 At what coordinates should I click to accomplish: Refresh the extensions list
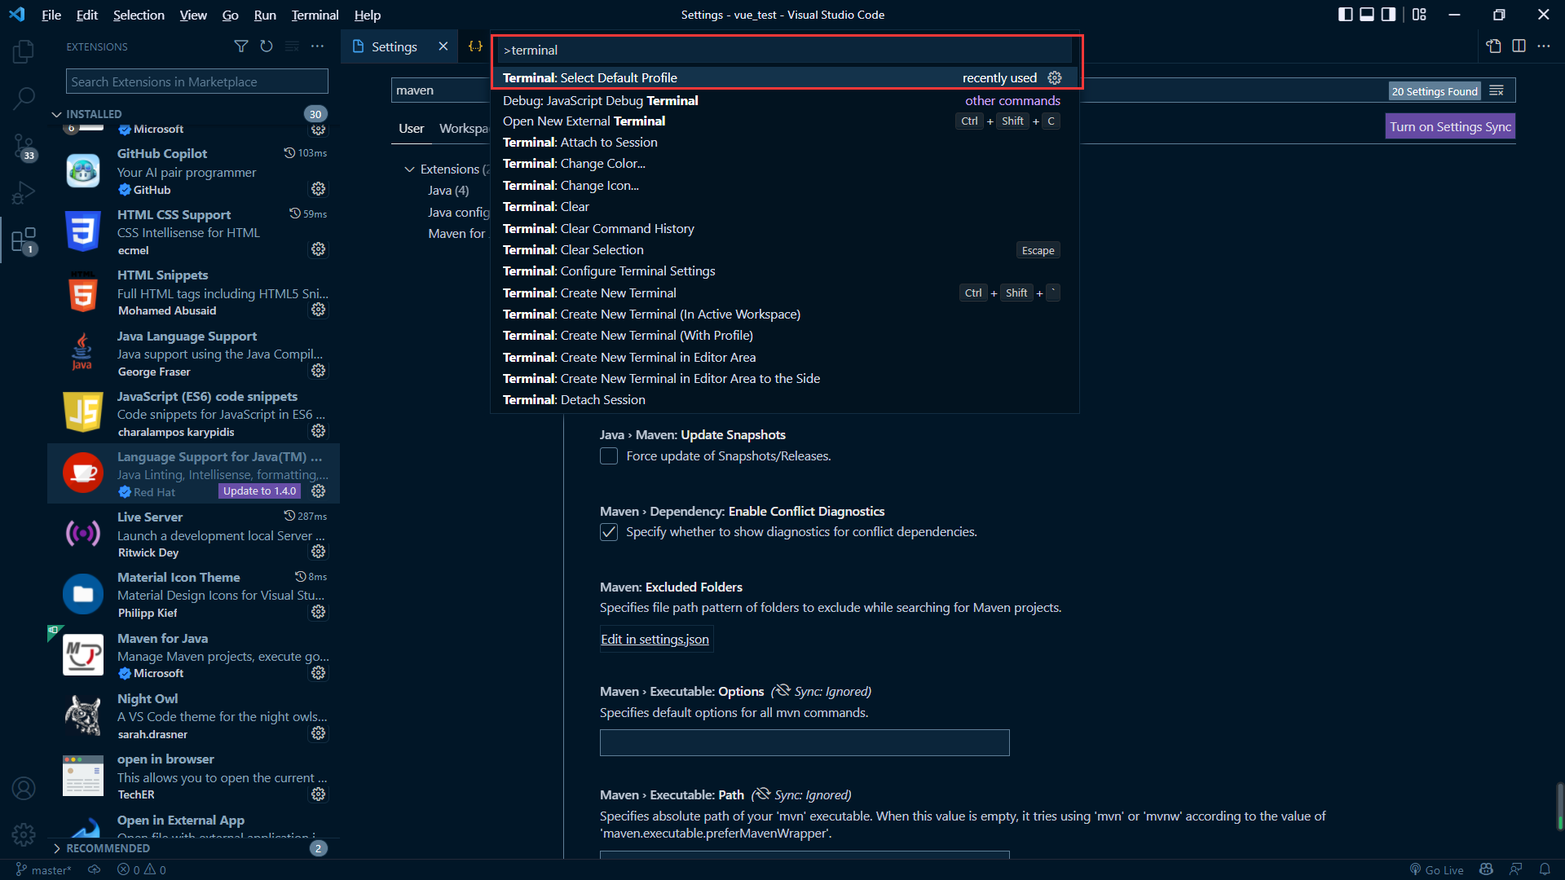click(266, 46)
